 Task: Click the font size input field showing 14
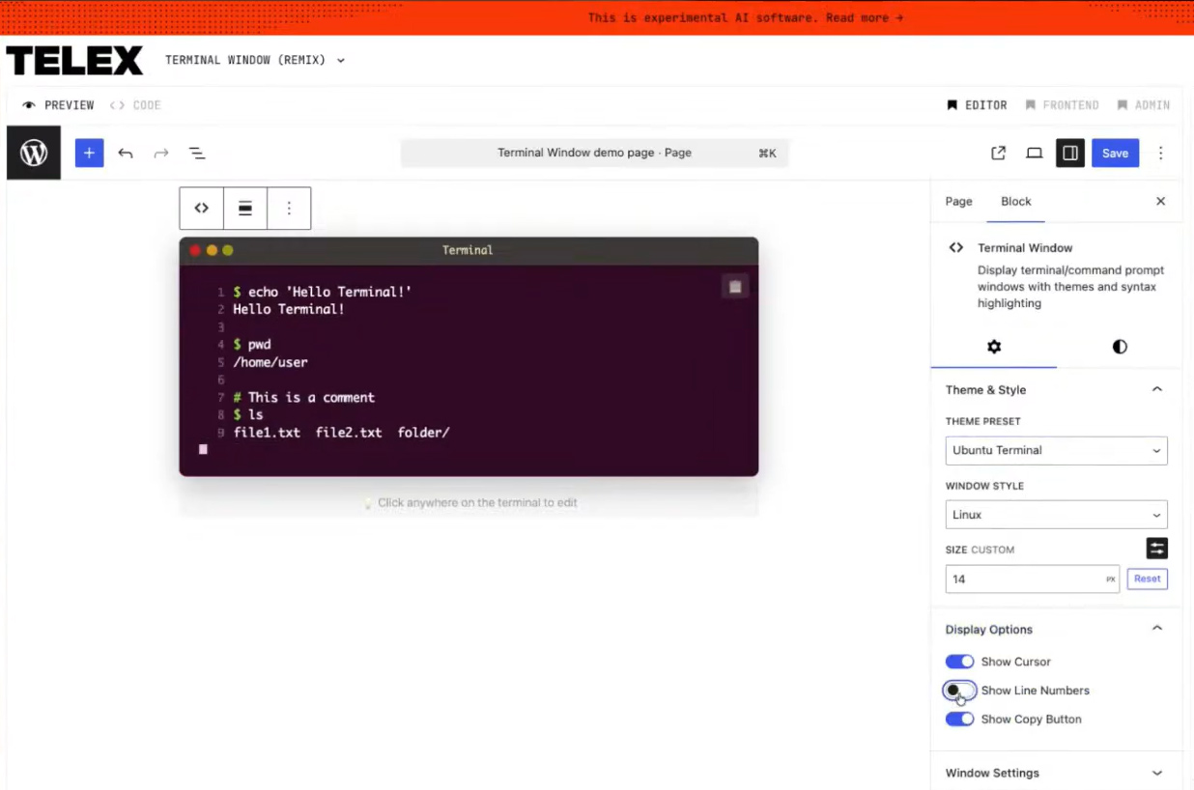[1024, 578]
